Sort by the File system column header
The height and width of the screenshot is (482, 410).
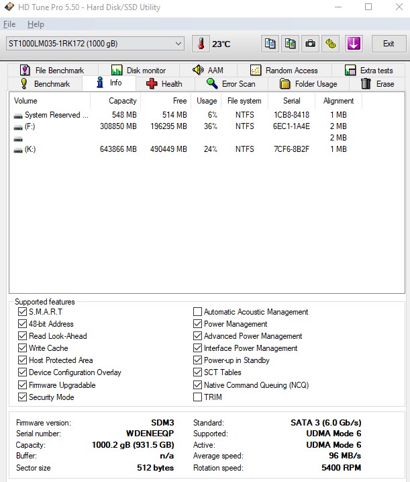(245, 101)
